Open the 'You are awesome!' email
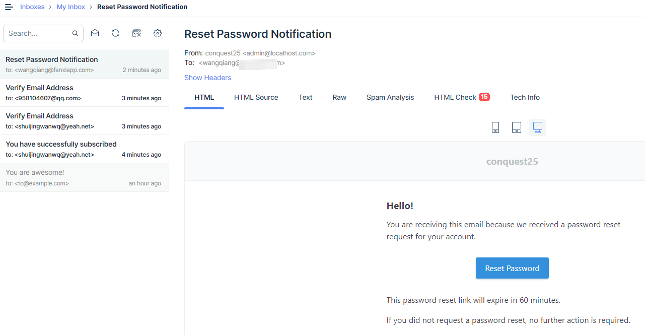Screen dimensions: 645x335 [x=84, y=177]
